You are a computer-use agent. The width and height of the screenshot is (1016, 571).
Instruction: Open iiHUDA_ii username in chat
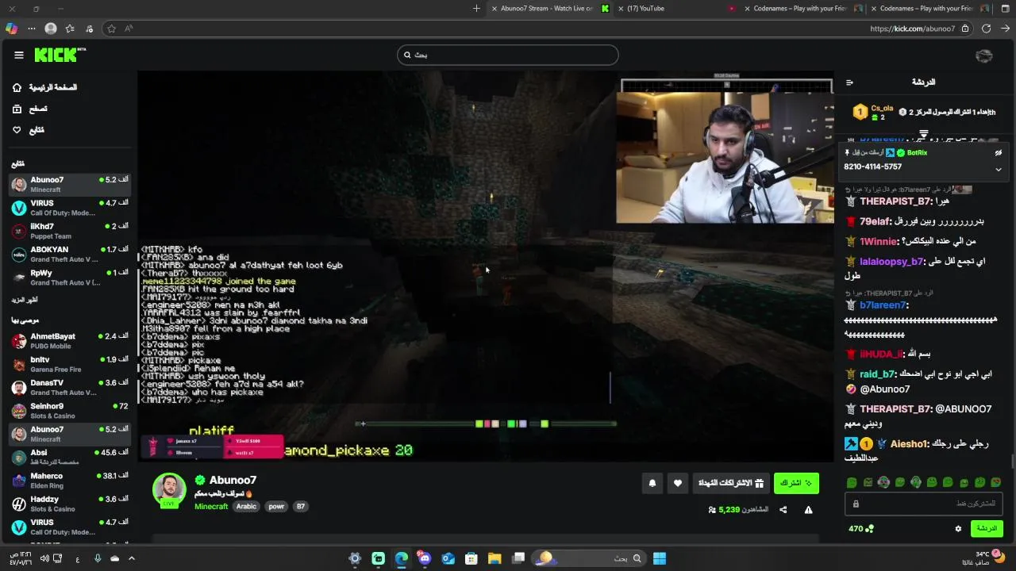tap(881, 354)
